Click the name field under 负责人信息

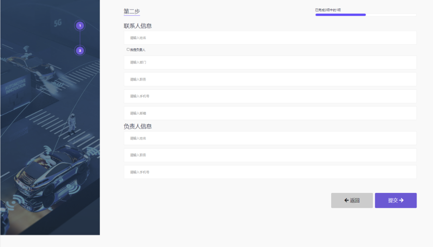pos(270,138)
